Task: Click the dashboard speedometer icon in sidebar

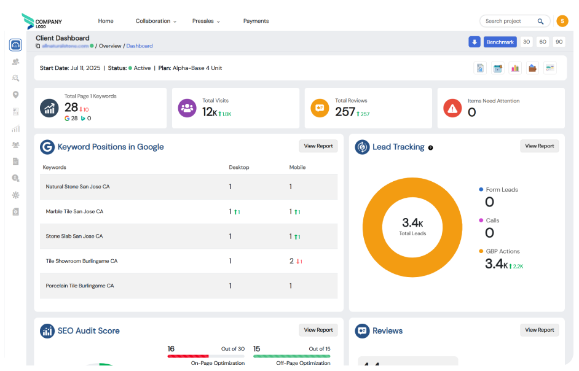Action: 15,45
